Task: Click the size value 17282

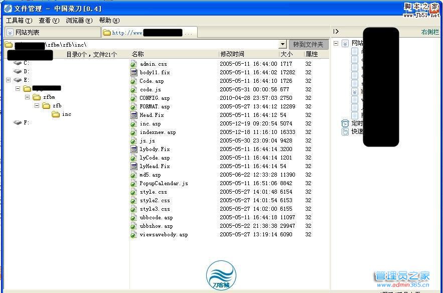Action: pos(287,72)
